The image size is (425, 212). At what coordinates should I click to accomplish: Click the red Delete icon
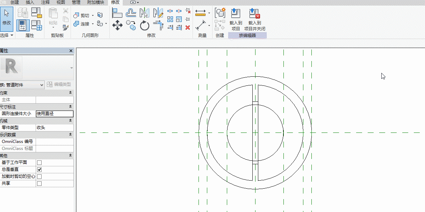(x=188, y=27)
